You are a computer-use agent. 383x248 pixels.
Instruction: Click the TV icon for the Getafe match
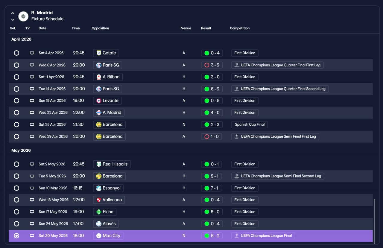[32, 53]
